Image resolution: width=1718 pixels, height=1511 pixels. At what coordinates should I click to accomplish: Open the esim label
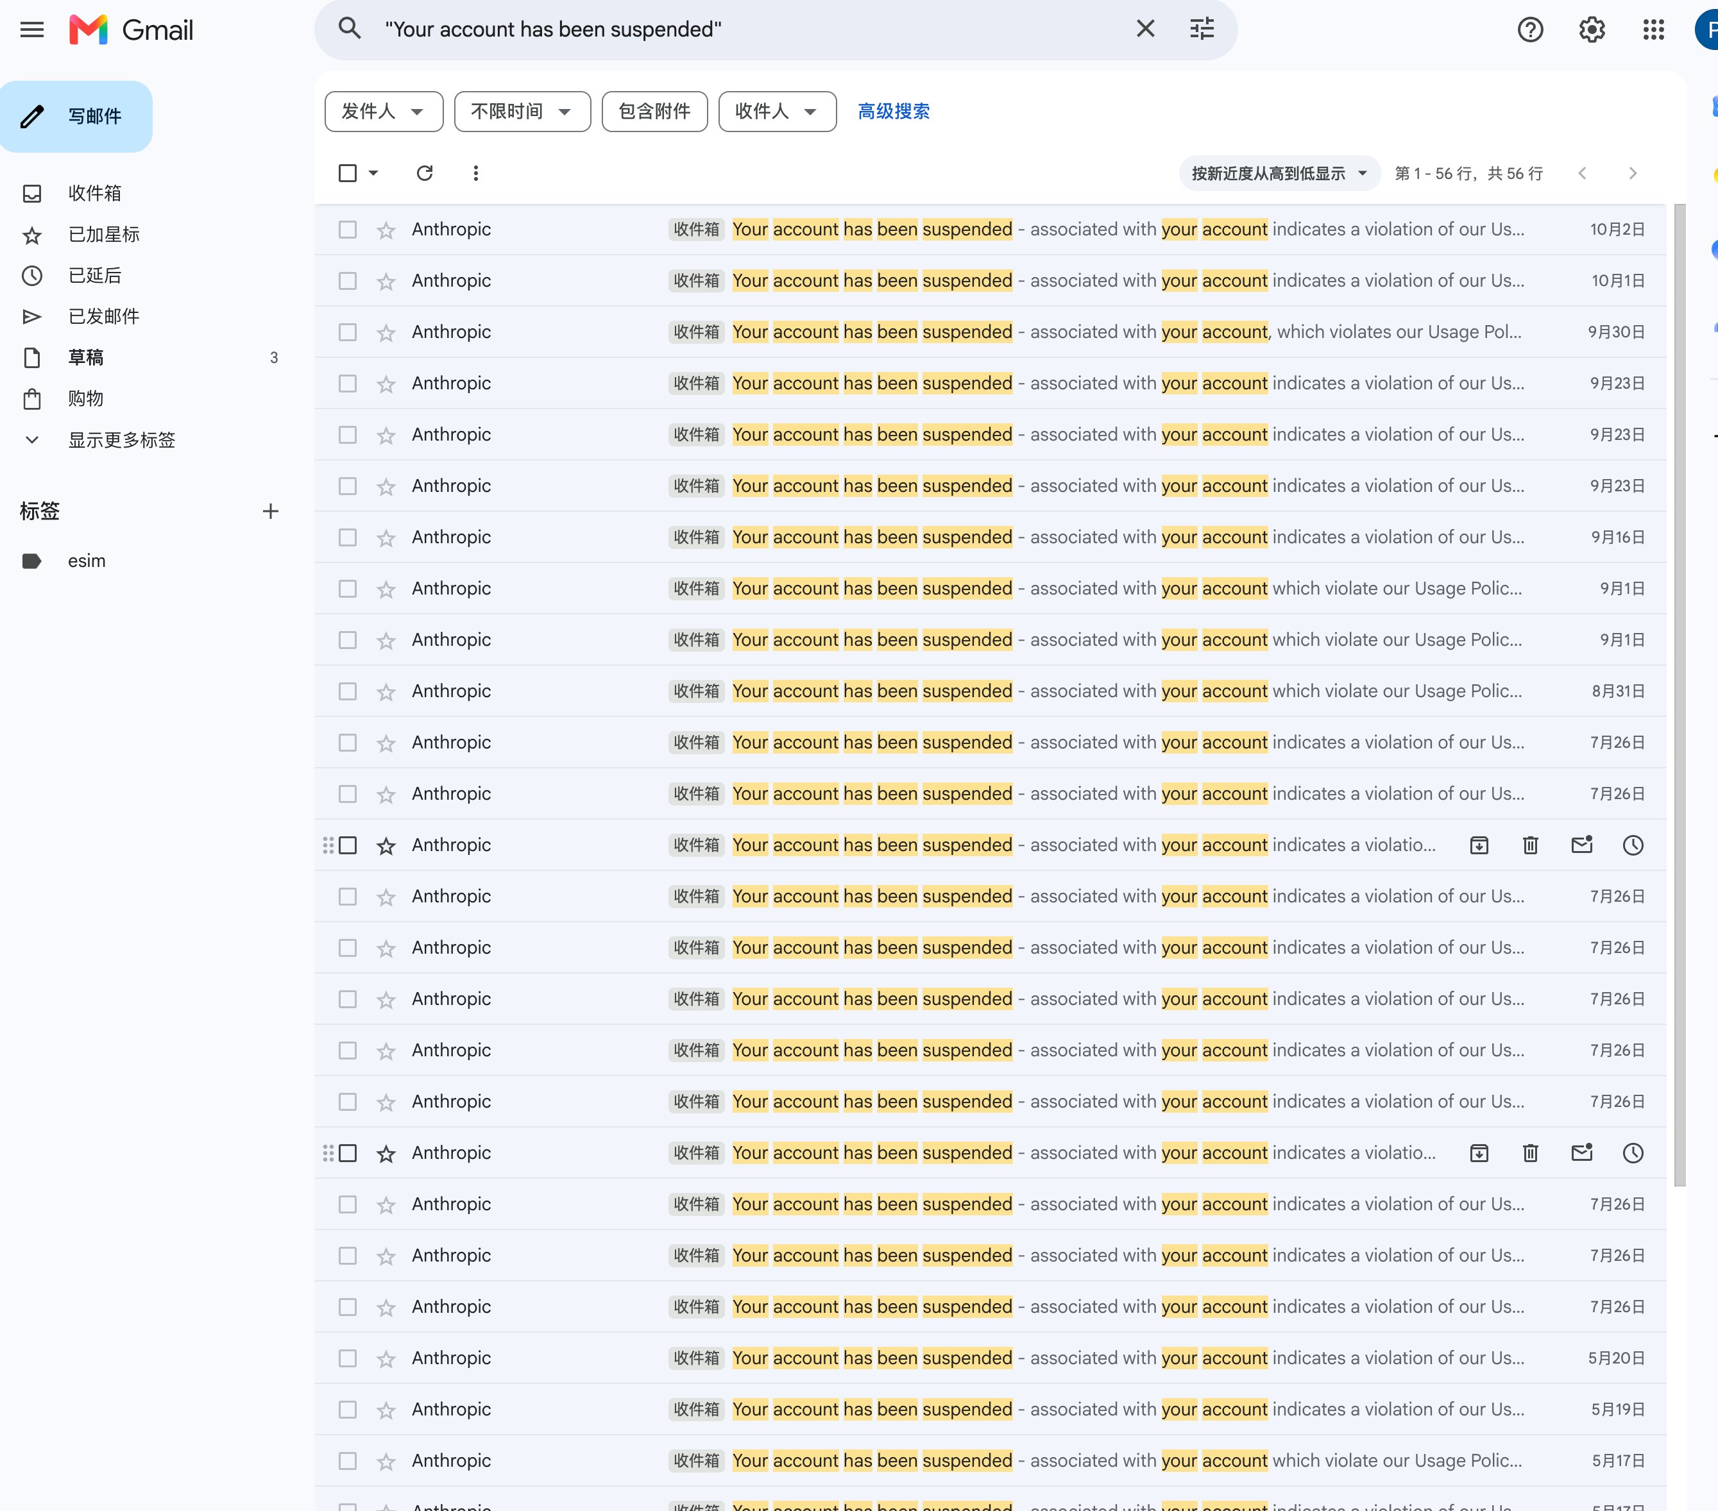coord(86,561)
